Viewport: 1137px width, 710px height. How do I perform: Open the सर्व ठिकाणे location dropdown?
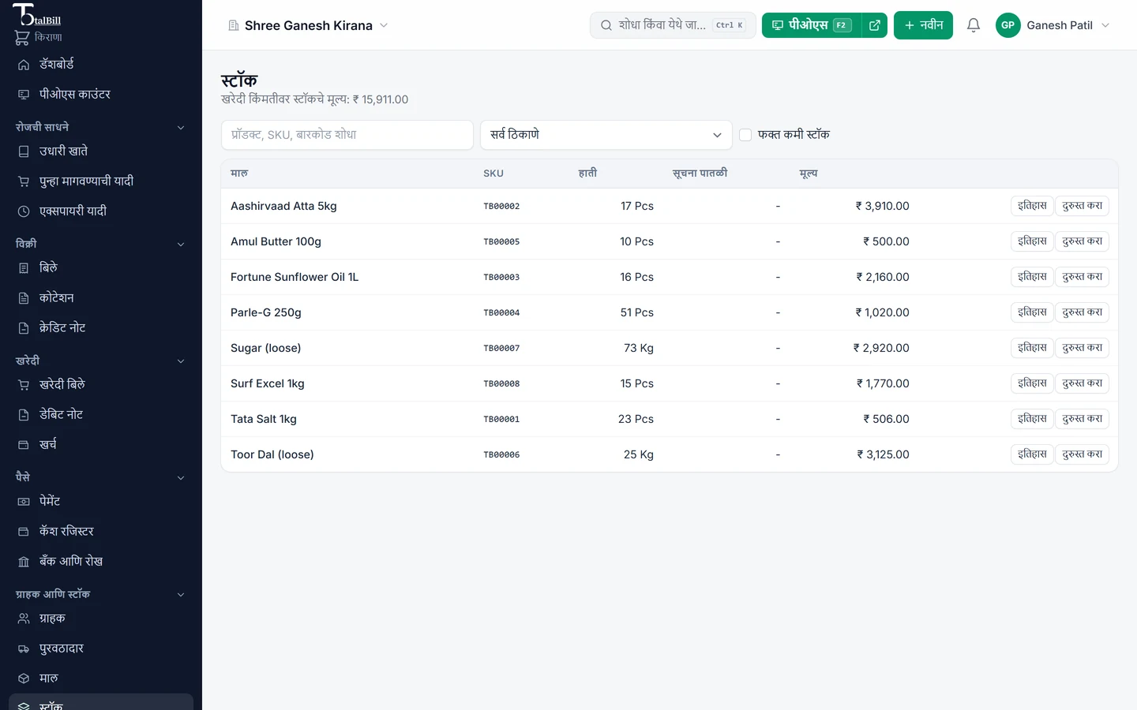(606, 135)
